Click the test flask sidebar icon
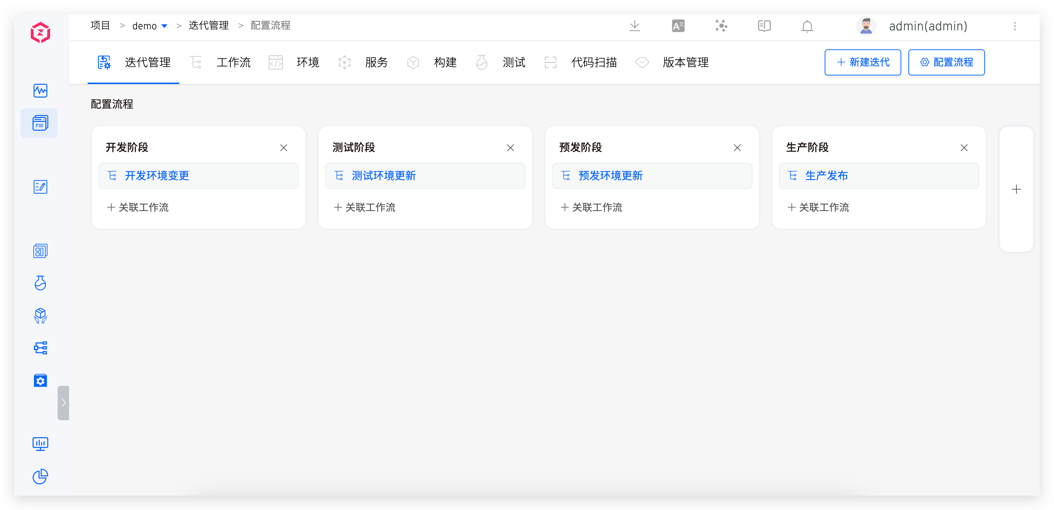1054x510 pixels. 40,283
